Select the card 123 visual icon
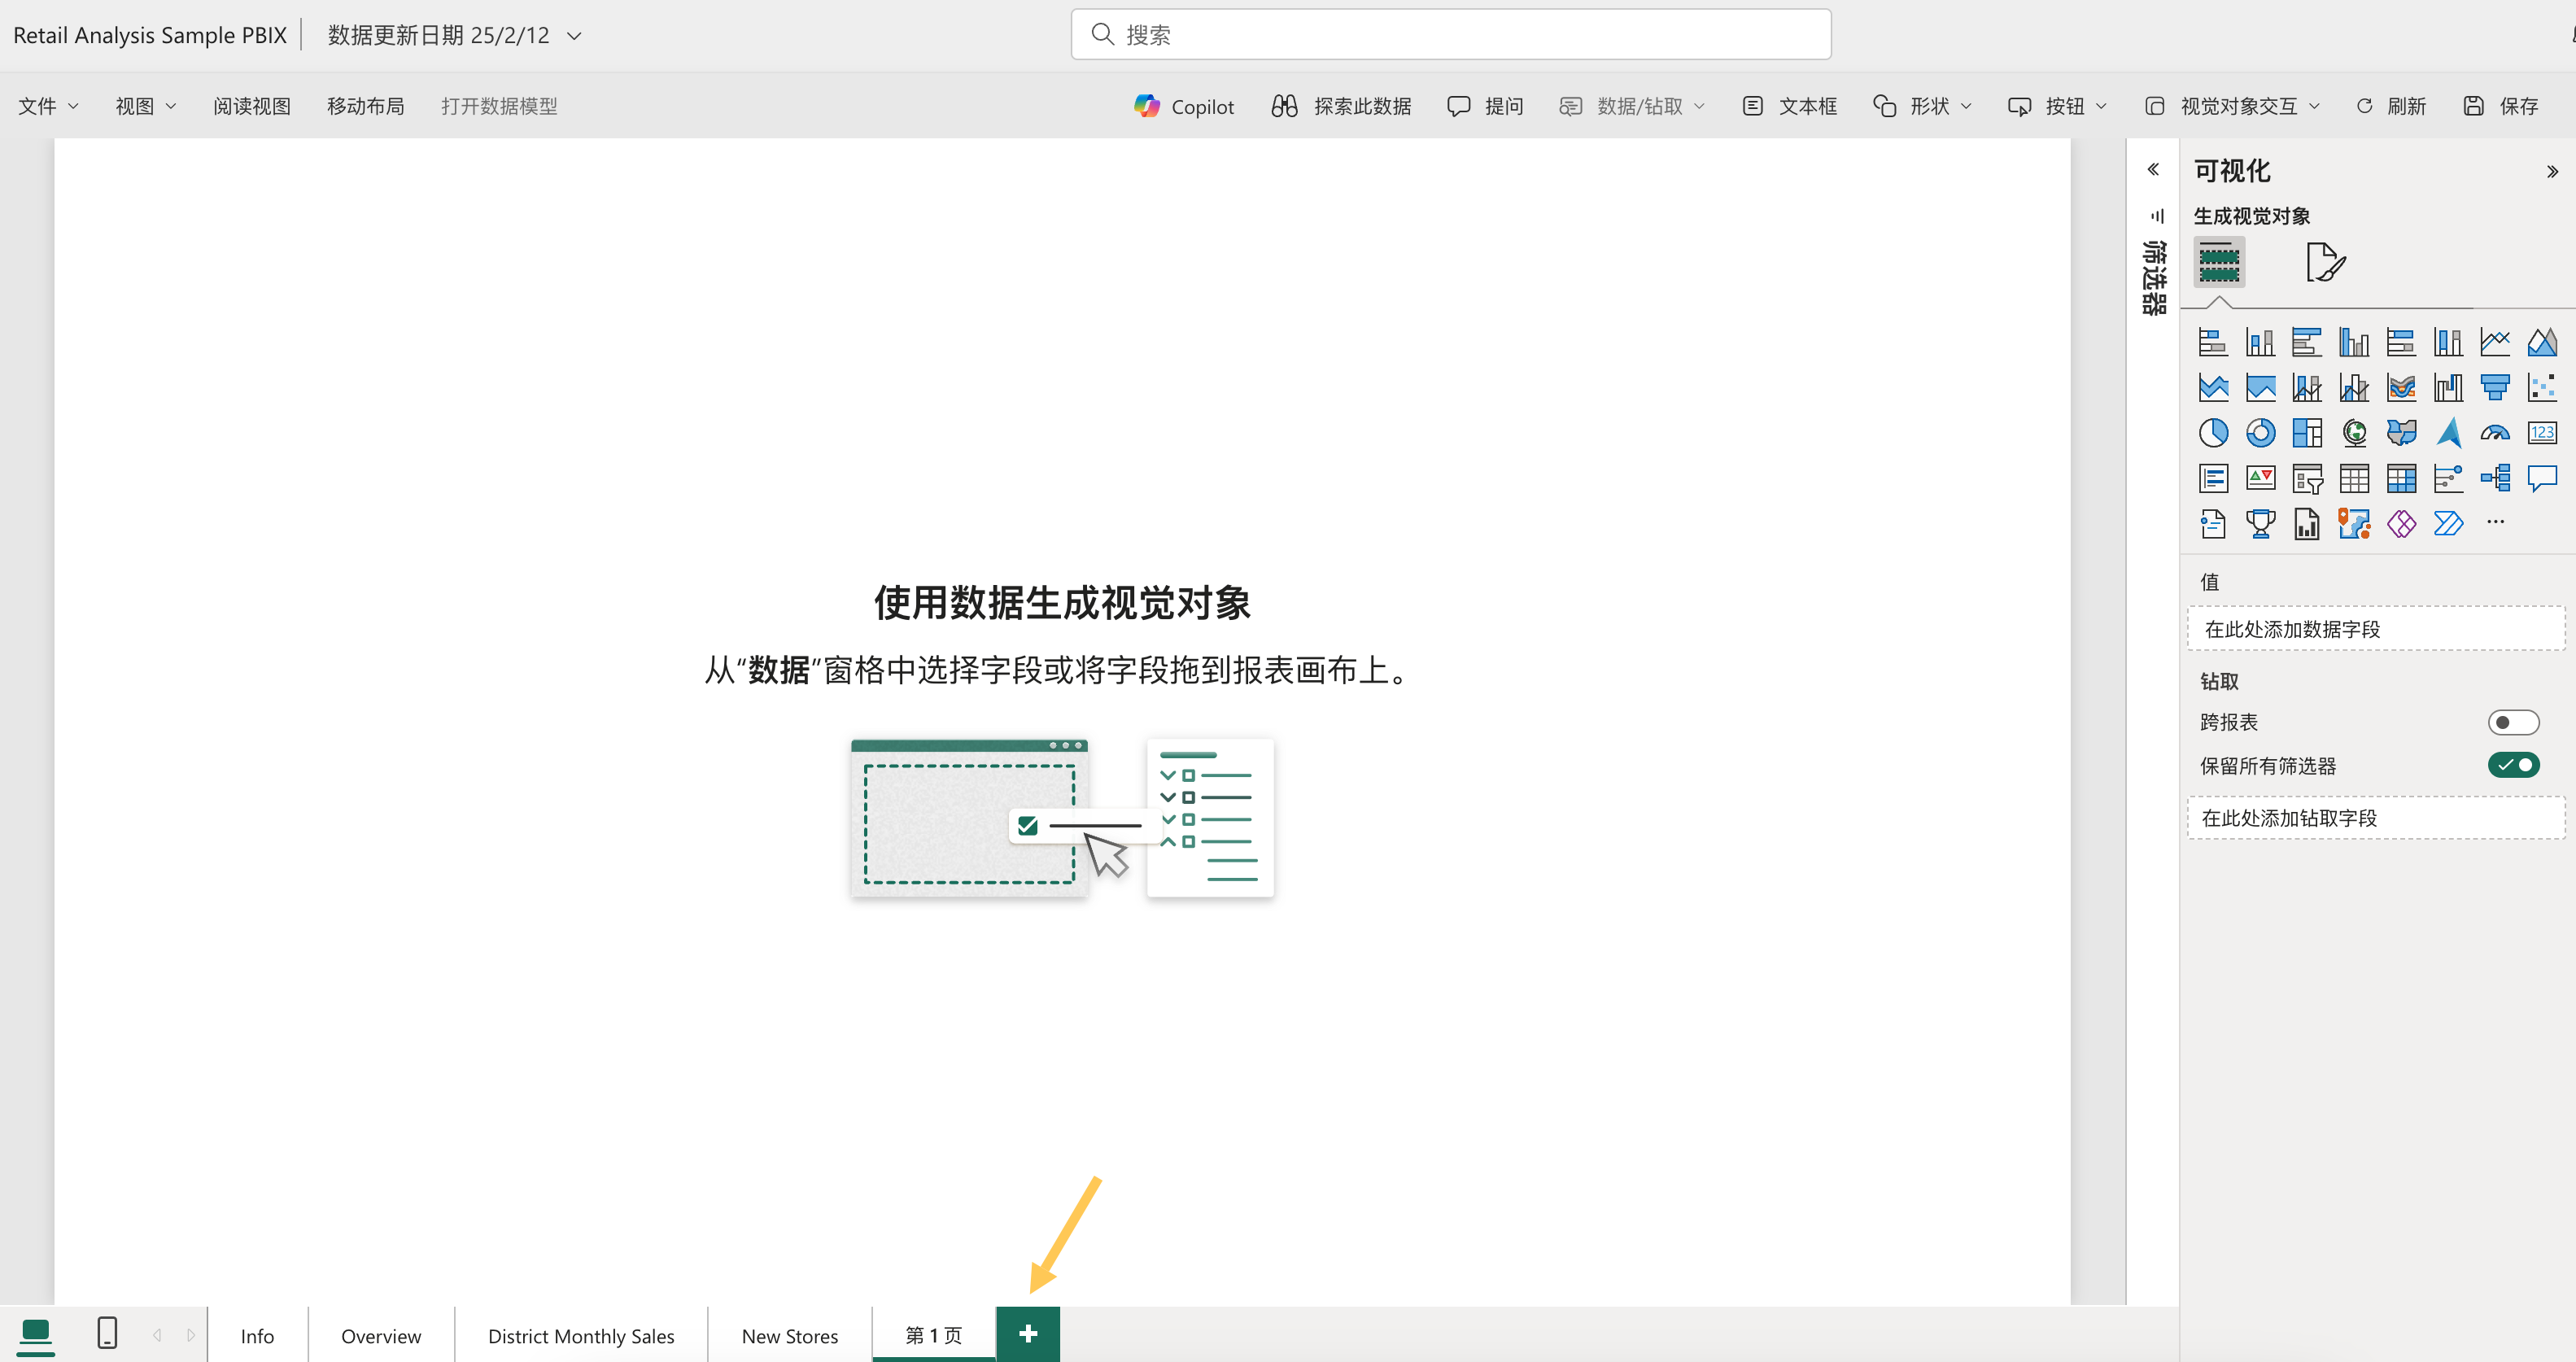 click(2543, 433)
